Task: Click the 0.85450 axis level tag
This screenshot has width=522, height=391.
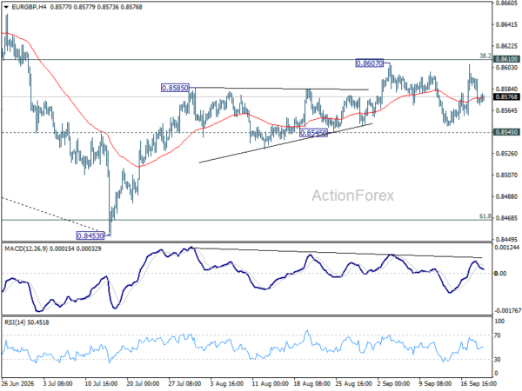Action: click(506, 132)
